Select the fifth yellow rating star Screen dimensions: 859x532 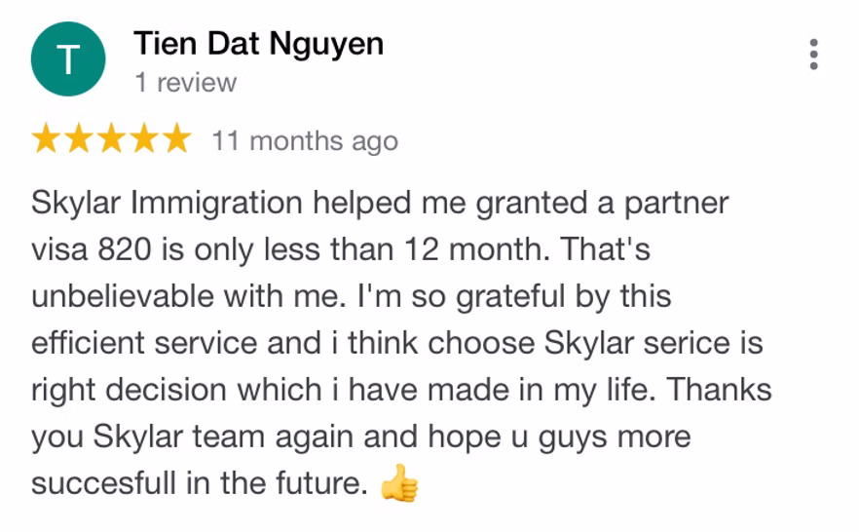coord(176,140)
